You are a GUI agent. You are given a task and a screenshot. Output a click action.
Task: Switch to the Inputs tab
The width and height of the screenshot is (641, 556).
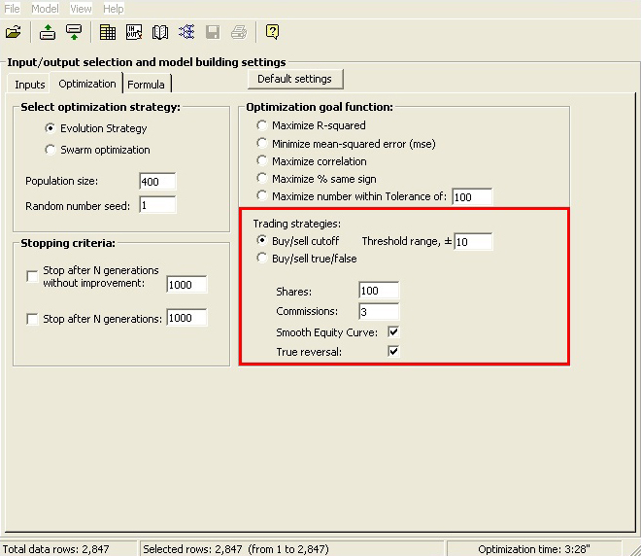(29, 85)
